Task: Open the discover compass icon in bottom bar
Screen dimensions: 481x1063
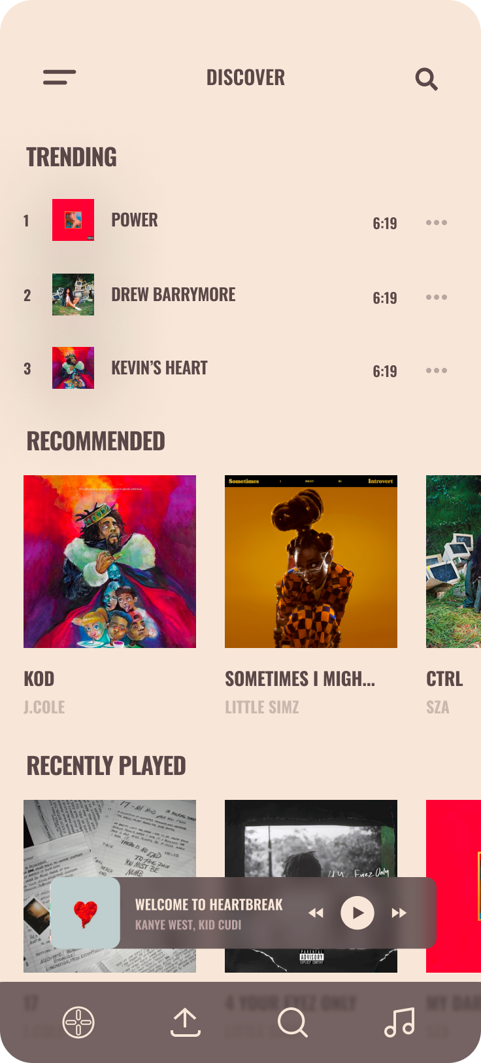Action: [78, 1022]
